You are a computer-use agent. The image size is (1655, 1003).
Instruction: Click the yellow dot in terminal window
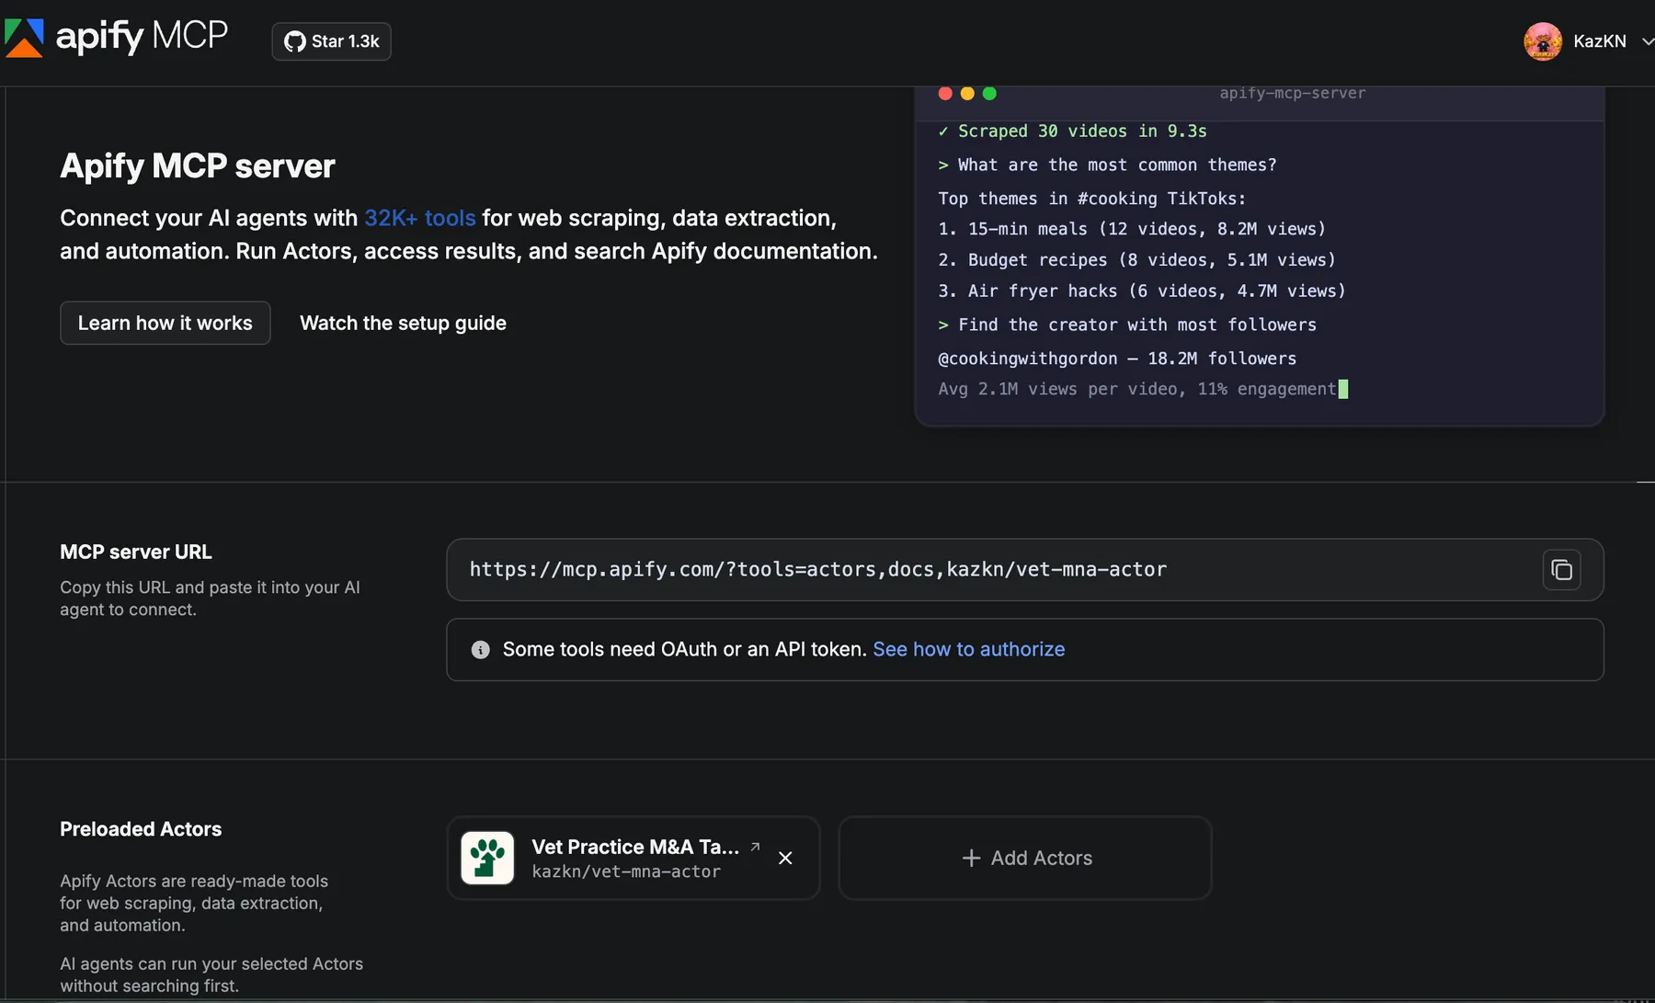(x=967, y=93)
